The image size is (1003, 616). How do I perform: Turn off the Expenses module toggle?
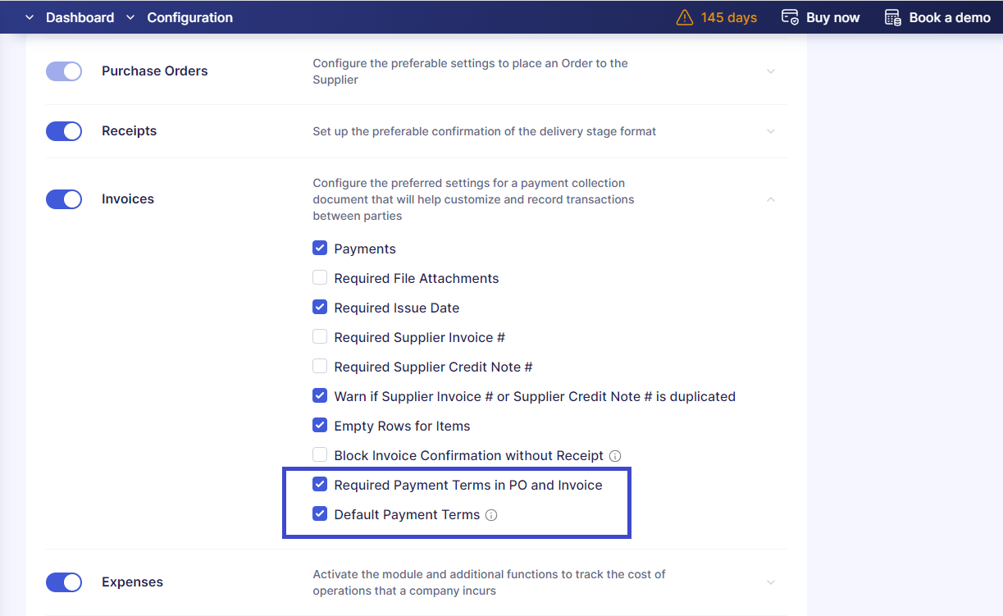(x=64, y=582)
